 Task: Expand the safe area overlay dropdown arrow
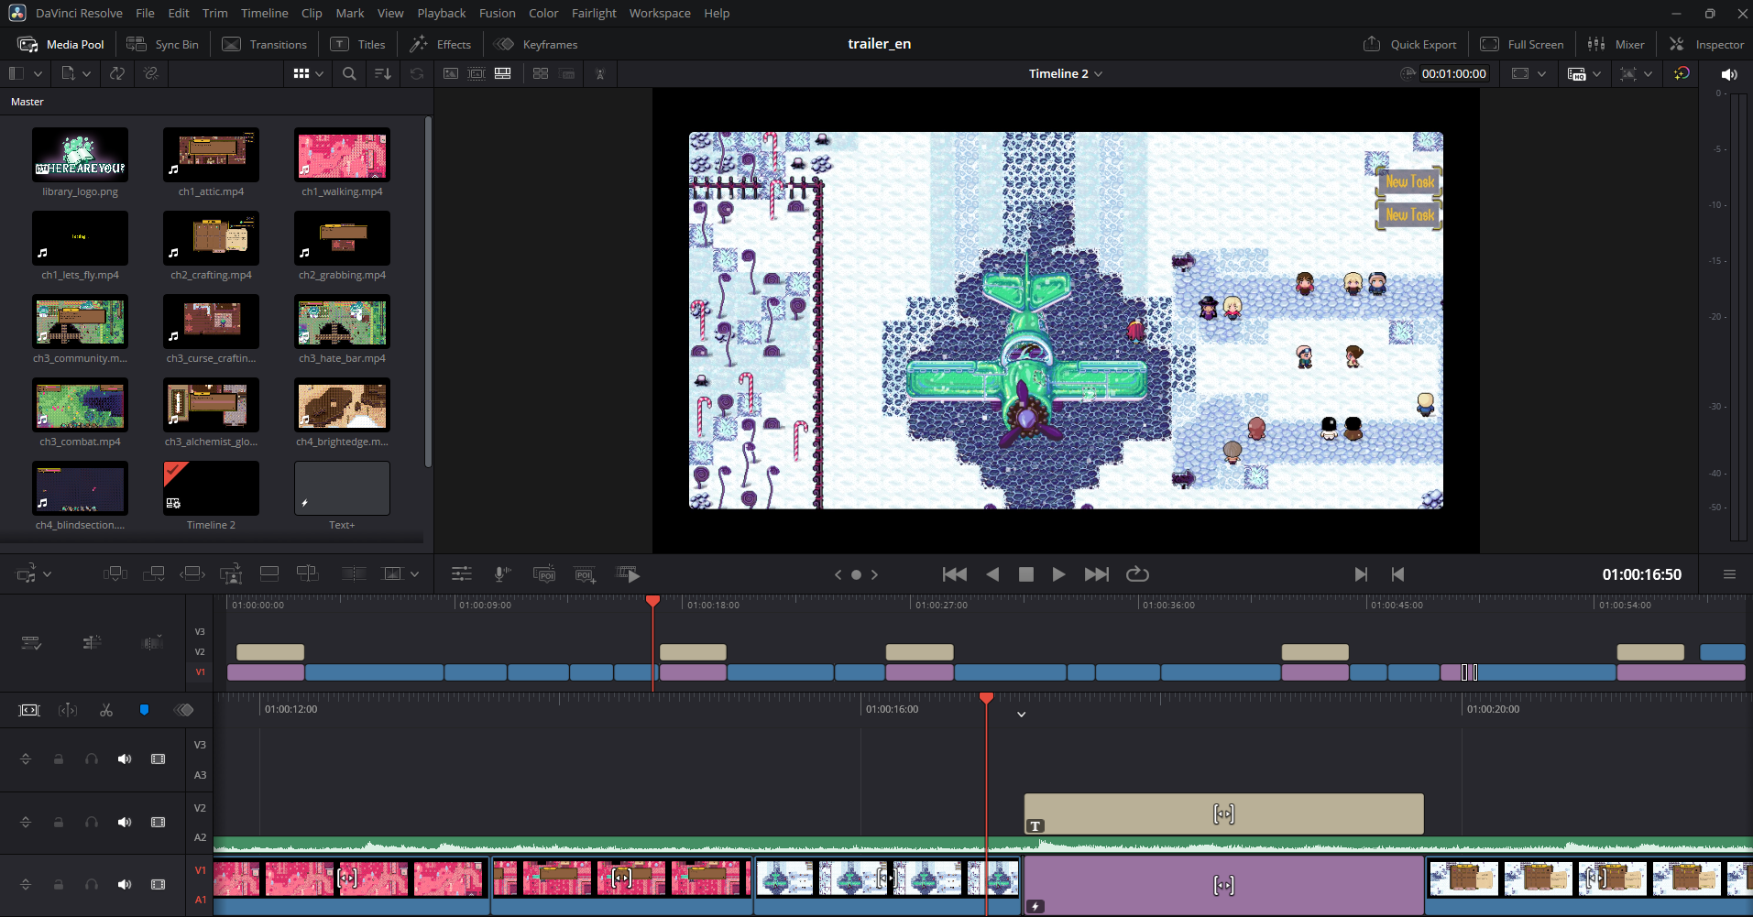[x=1542, y=73]
